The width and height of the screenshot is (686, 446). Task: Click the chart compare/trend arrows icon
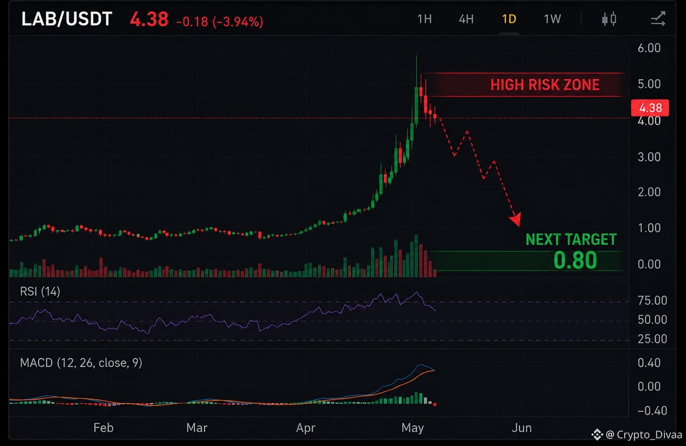[x=658, y=19]
